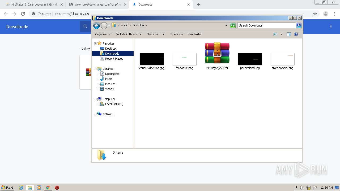340x191 pixels.
Task: Open a new Chrome tab
Action: click(199, 5)
